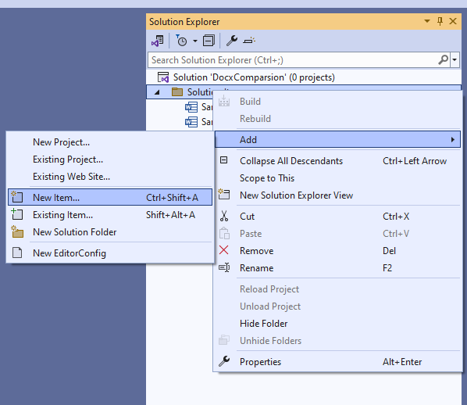Viewport: 467px width, 405px height.
Task: Click the Solution Explorer title text
Action: pos(184,22)
